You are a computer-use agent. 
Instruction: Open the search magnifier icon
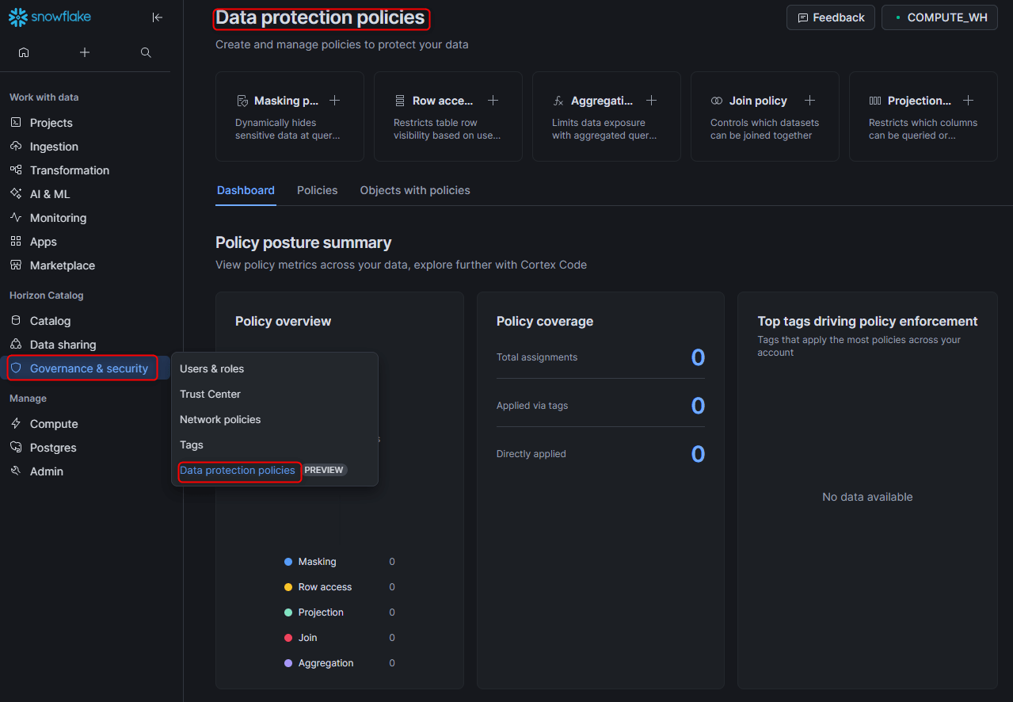click(146, 52)
